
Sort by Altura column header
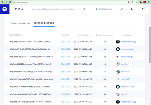[x=65, y=35]
